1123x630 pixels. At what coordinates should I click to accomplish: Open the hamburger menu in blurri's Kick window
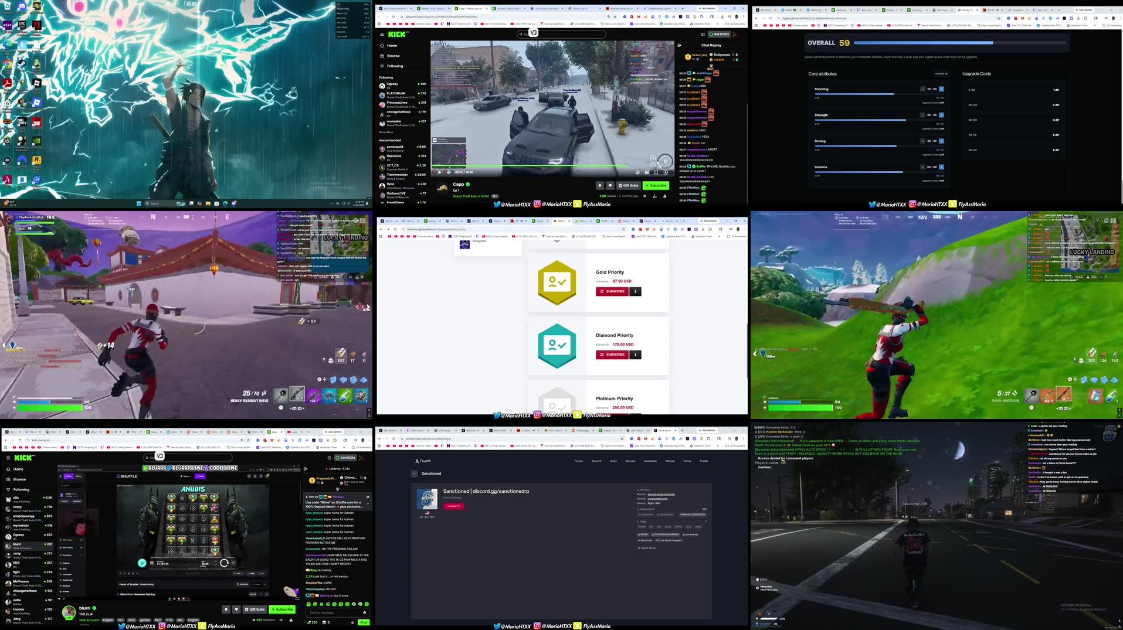pos(8,458)
